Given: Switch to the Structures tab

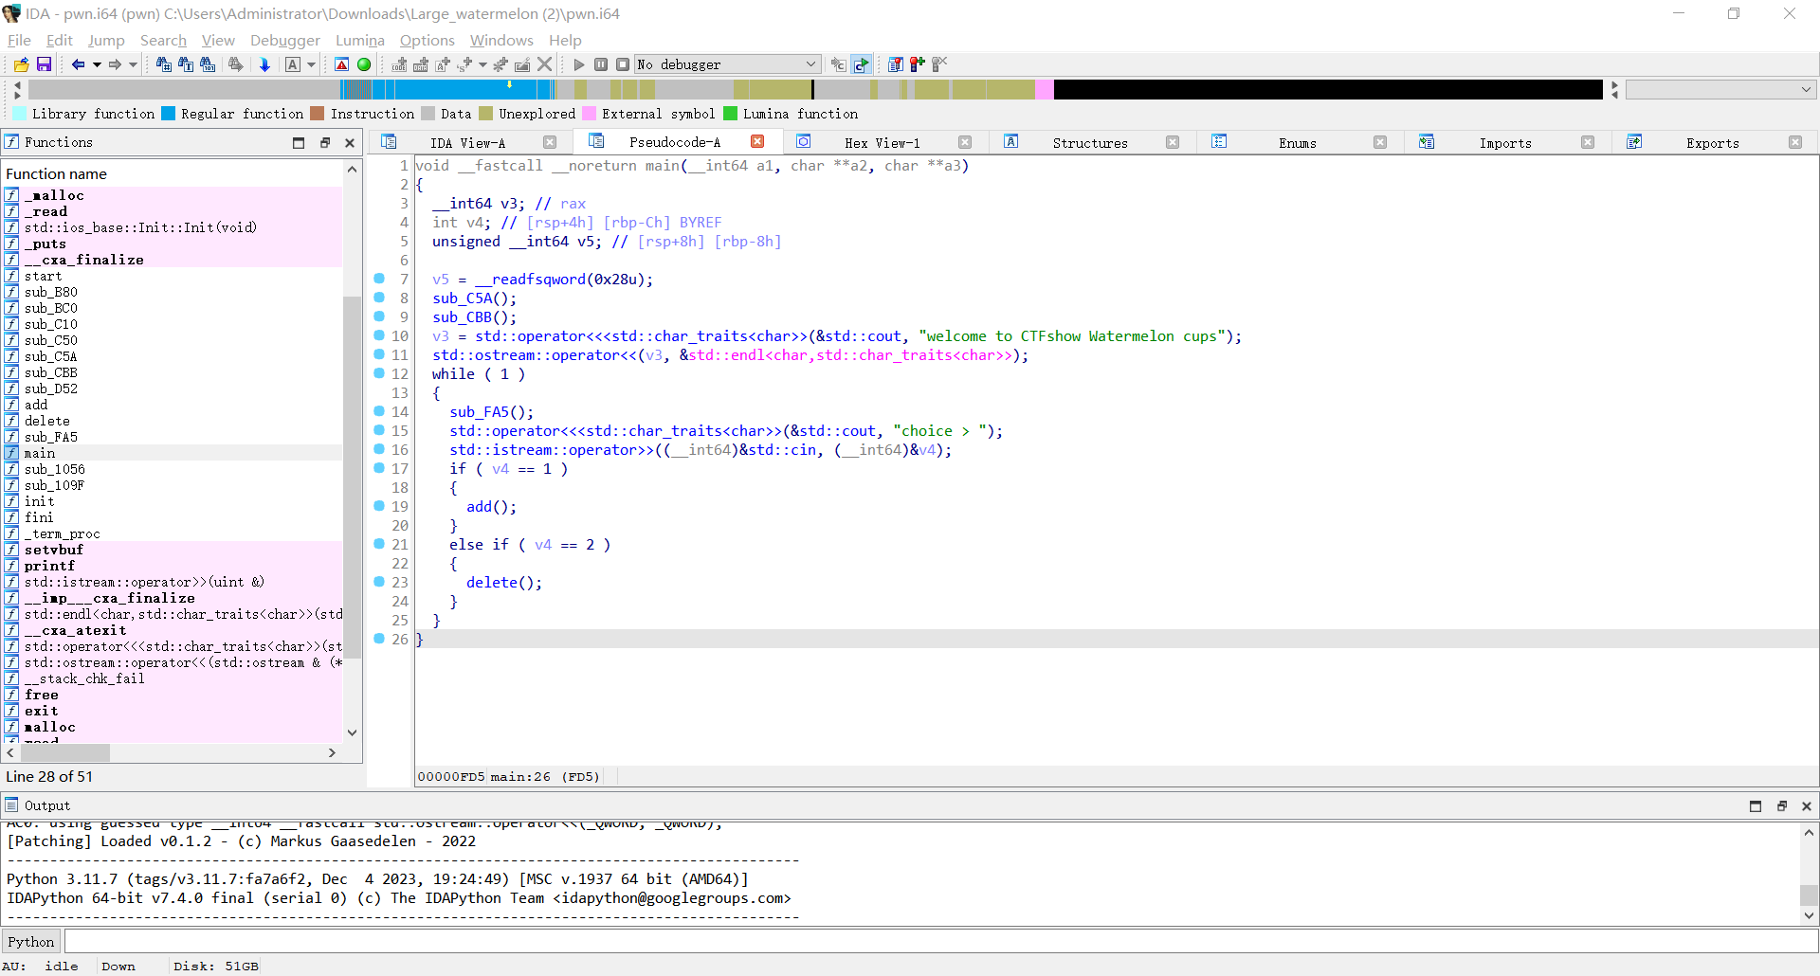Looking at the screenshot, I should coord(1090,142).
